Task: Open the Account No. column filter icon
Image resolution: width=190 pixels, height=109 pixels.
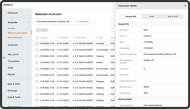Action: point(58,38)
